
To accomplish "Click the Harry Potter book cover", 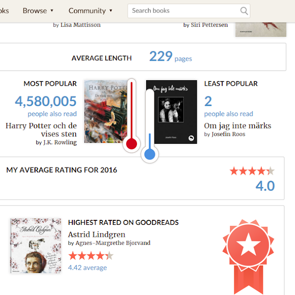I will tap(106, 112).
